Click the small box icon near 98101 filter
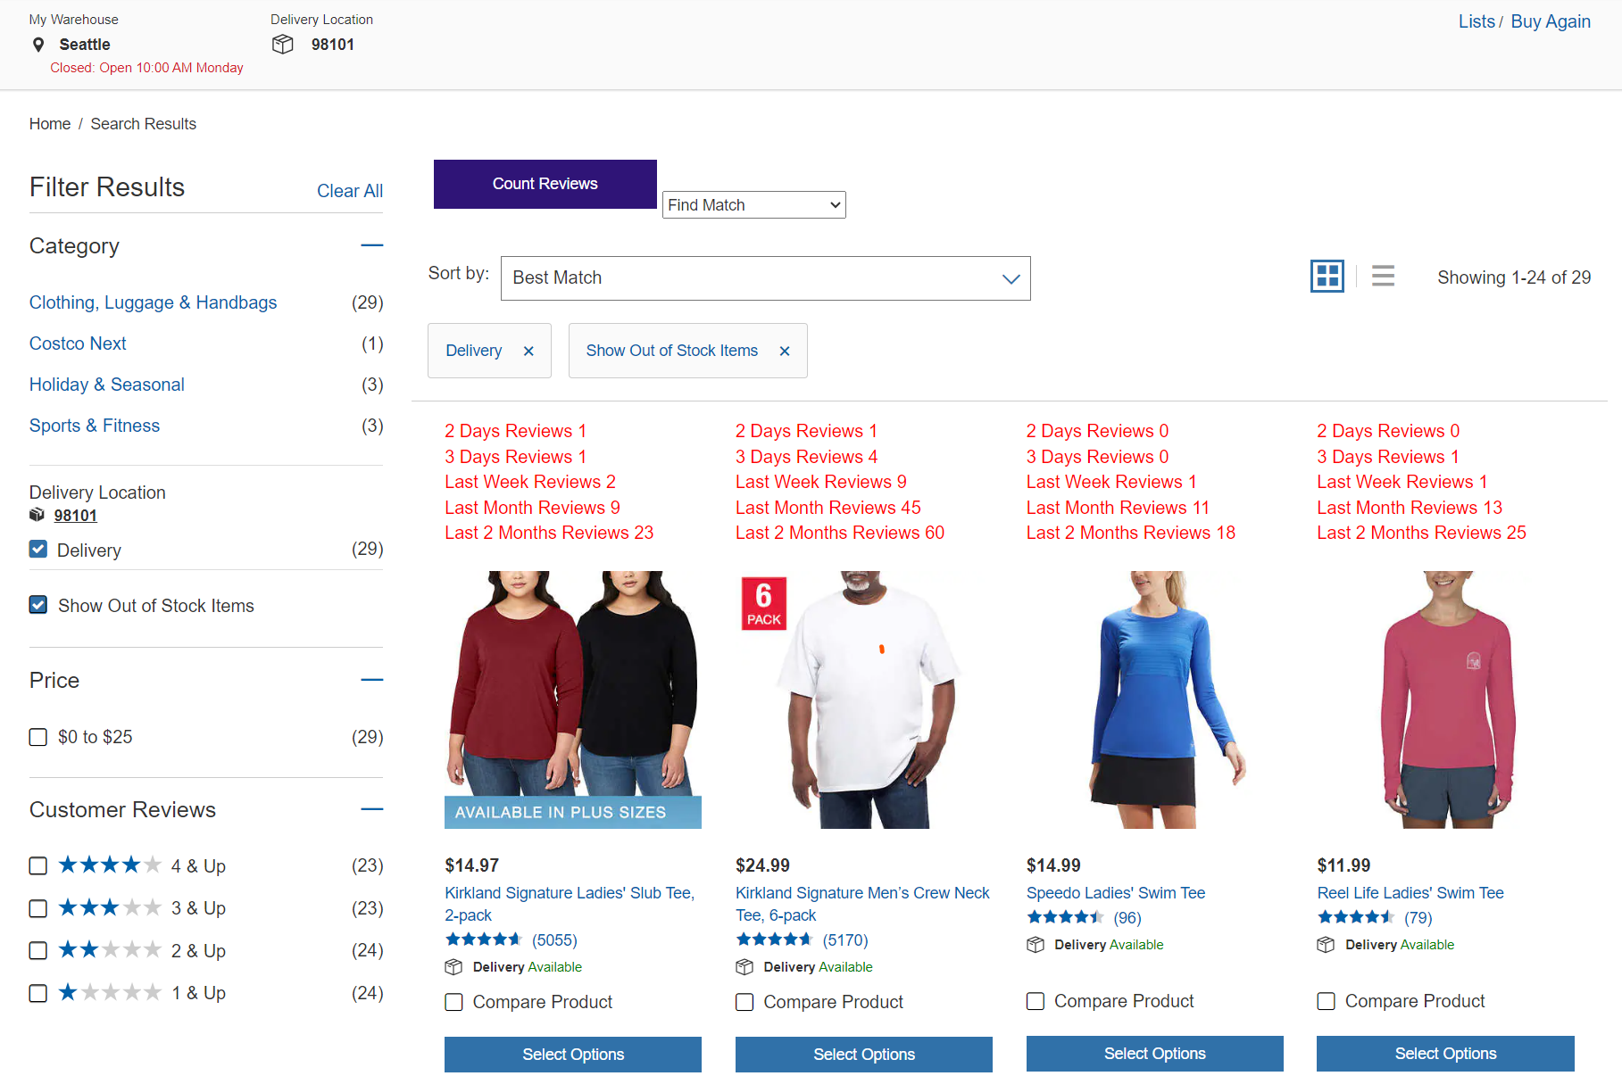The image size is (1622, 1076). point(37,515)
